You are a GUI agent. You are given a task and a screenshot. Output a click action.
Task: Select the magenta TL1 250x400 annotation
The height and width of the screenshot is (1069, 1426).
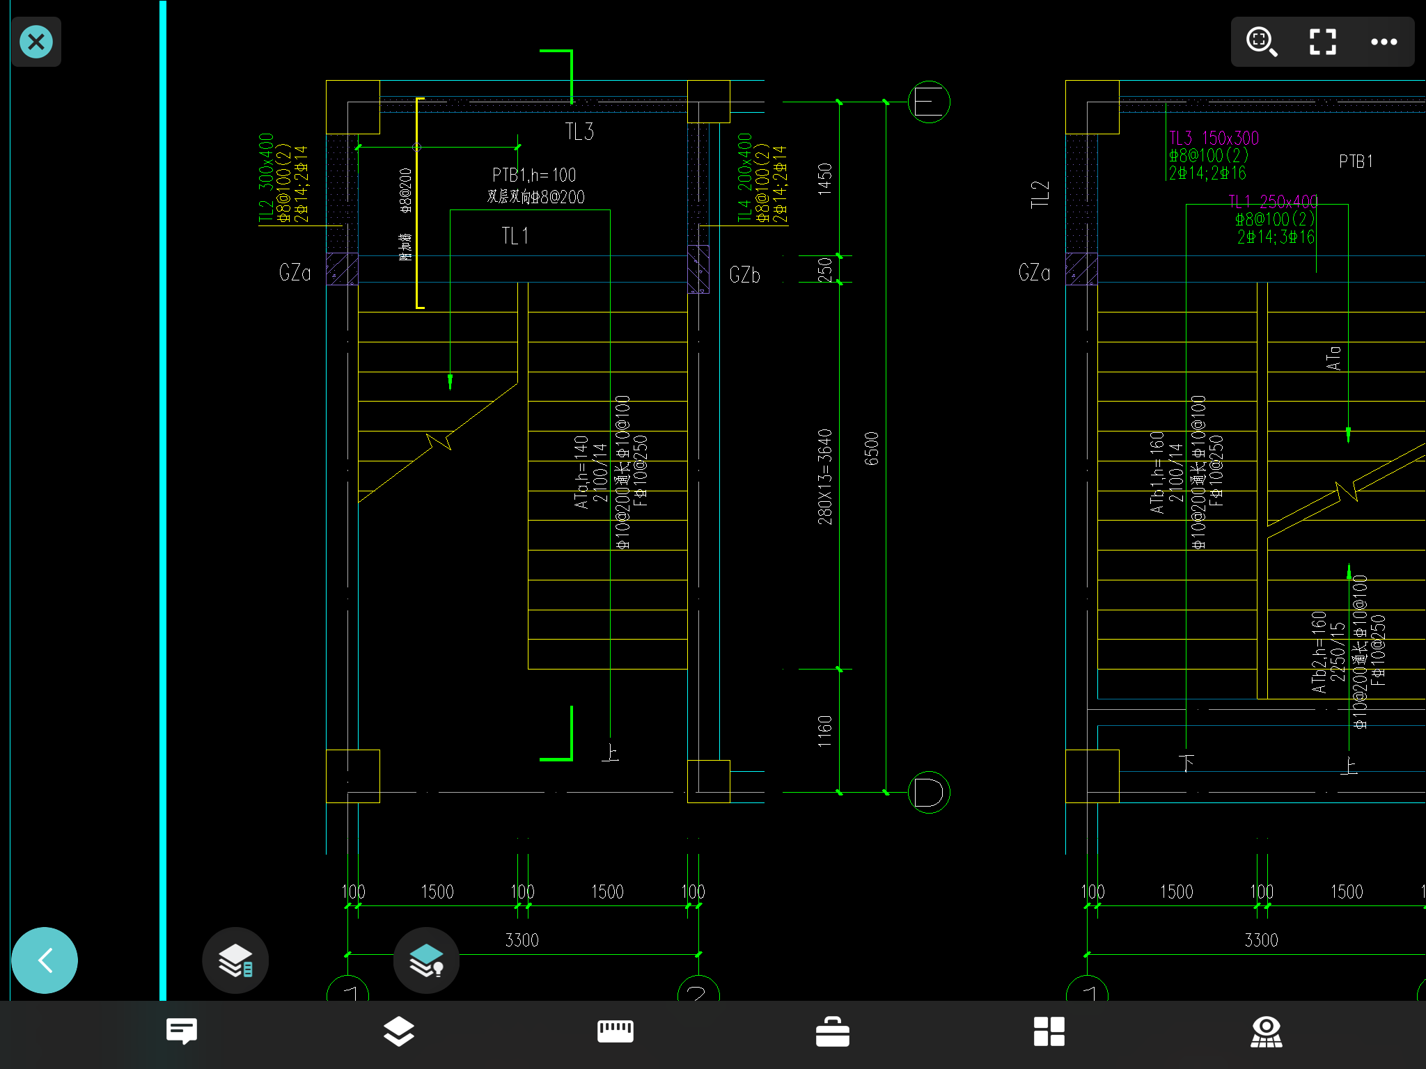tap(1273, 202)
